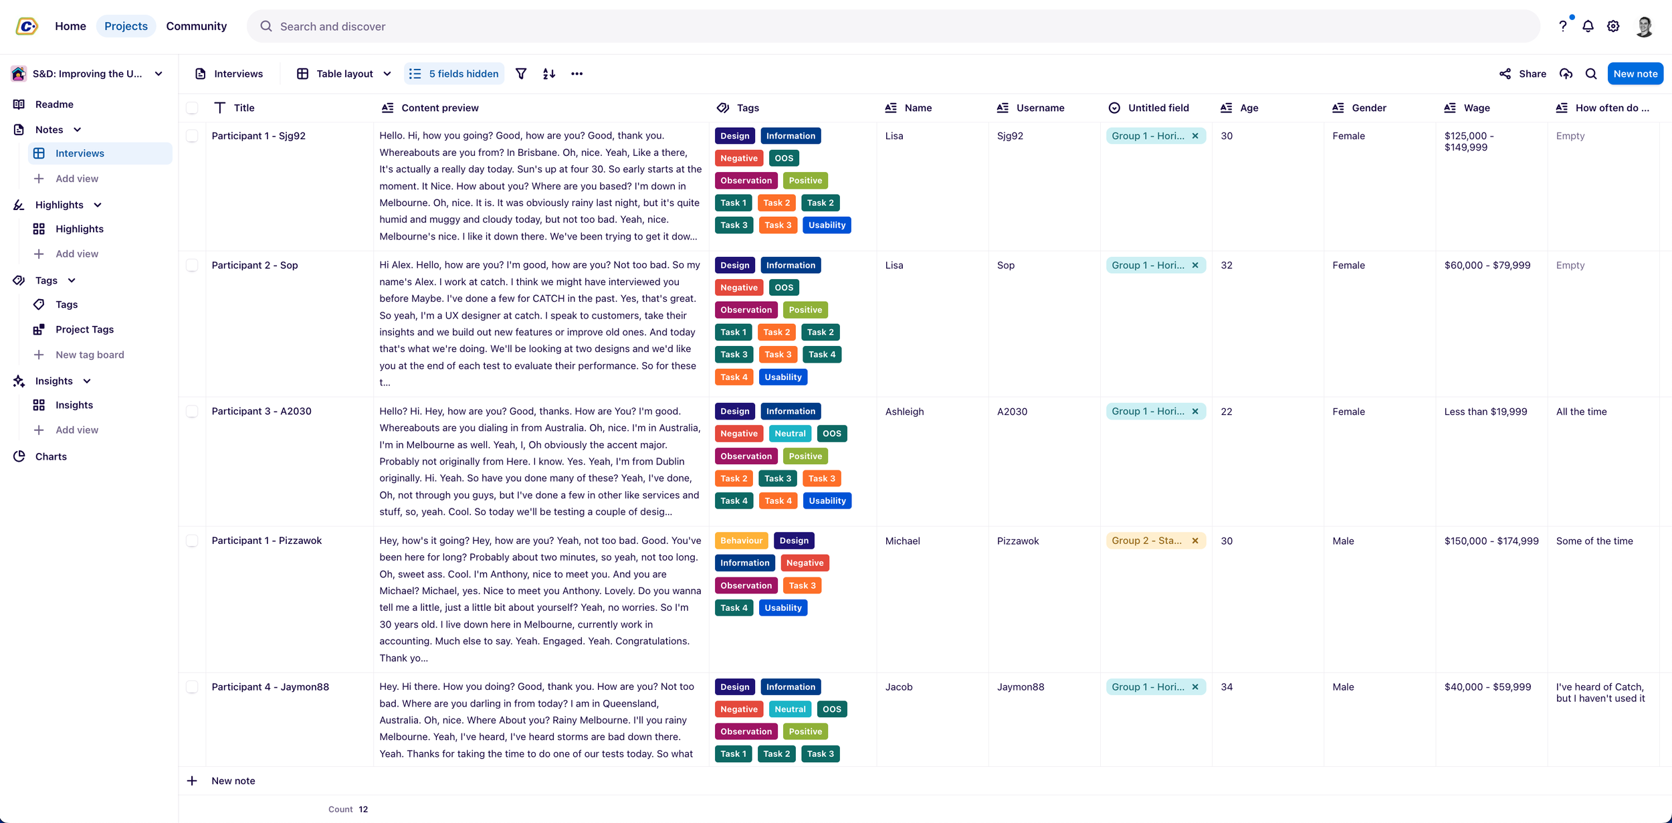Open the 5 fields hidden menu
This screenshot has height=823, width=1672.
pos(454,74)
